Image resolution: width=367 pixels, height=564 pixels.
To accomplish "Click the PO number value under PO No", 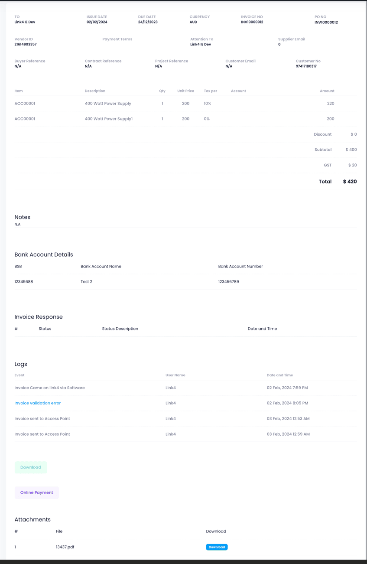I will click(326, 23).
